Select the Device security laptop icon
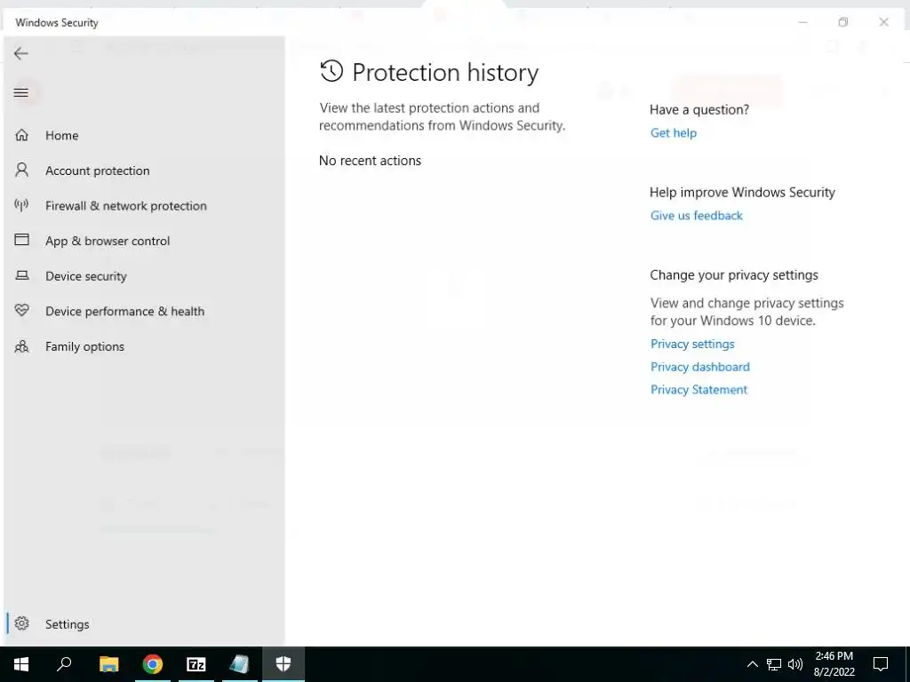Viewport: 910px width, 682px height. click(x=21, y=275)
